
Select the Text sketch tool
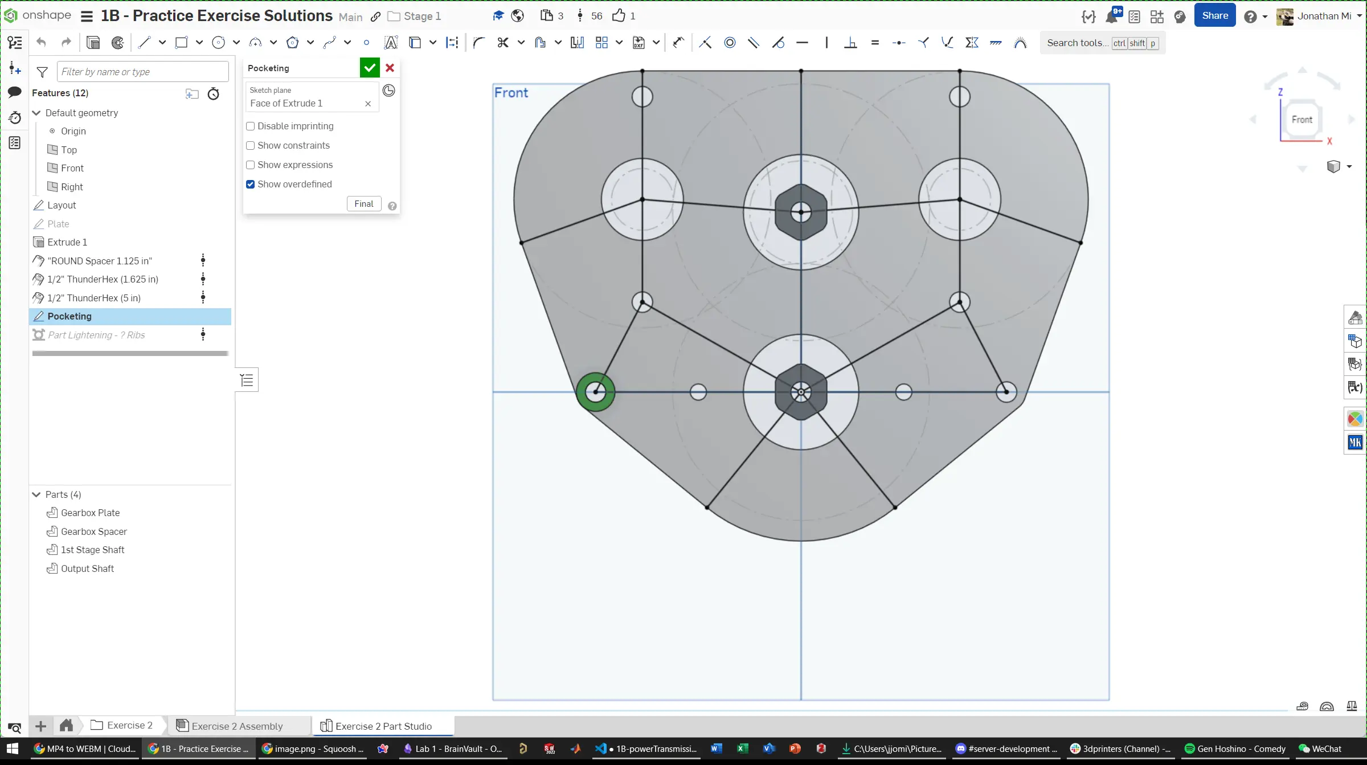click(x=391, y=43)
